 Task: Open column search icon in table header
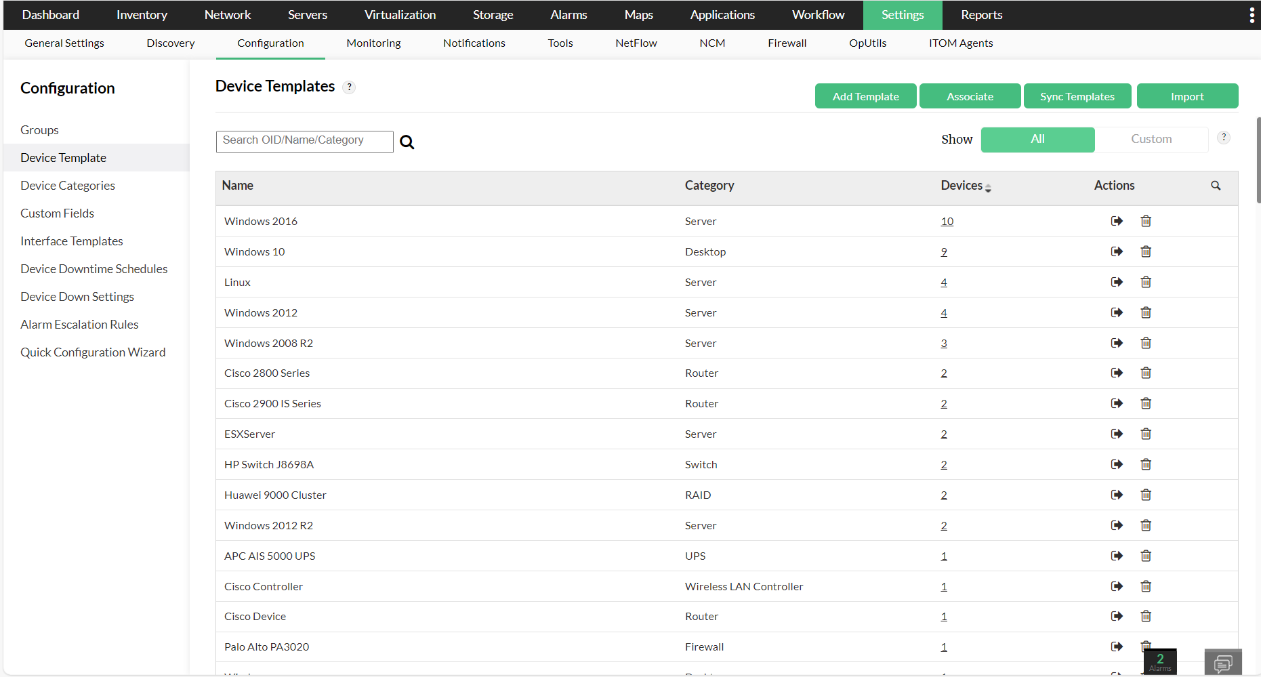coord(1216,186)
